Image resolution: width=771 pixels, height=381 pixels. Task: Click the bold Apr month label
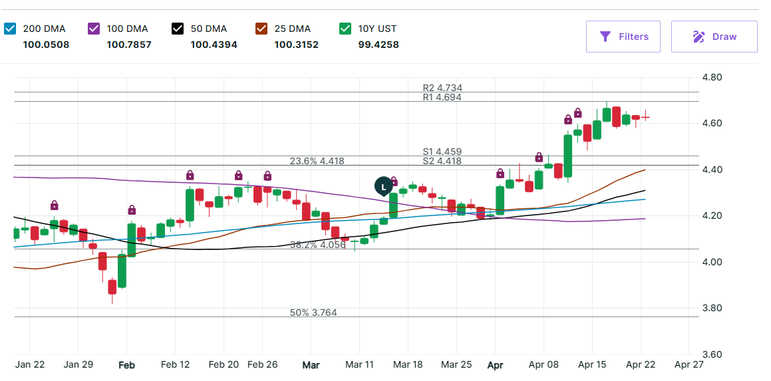[x=495, y=366]
